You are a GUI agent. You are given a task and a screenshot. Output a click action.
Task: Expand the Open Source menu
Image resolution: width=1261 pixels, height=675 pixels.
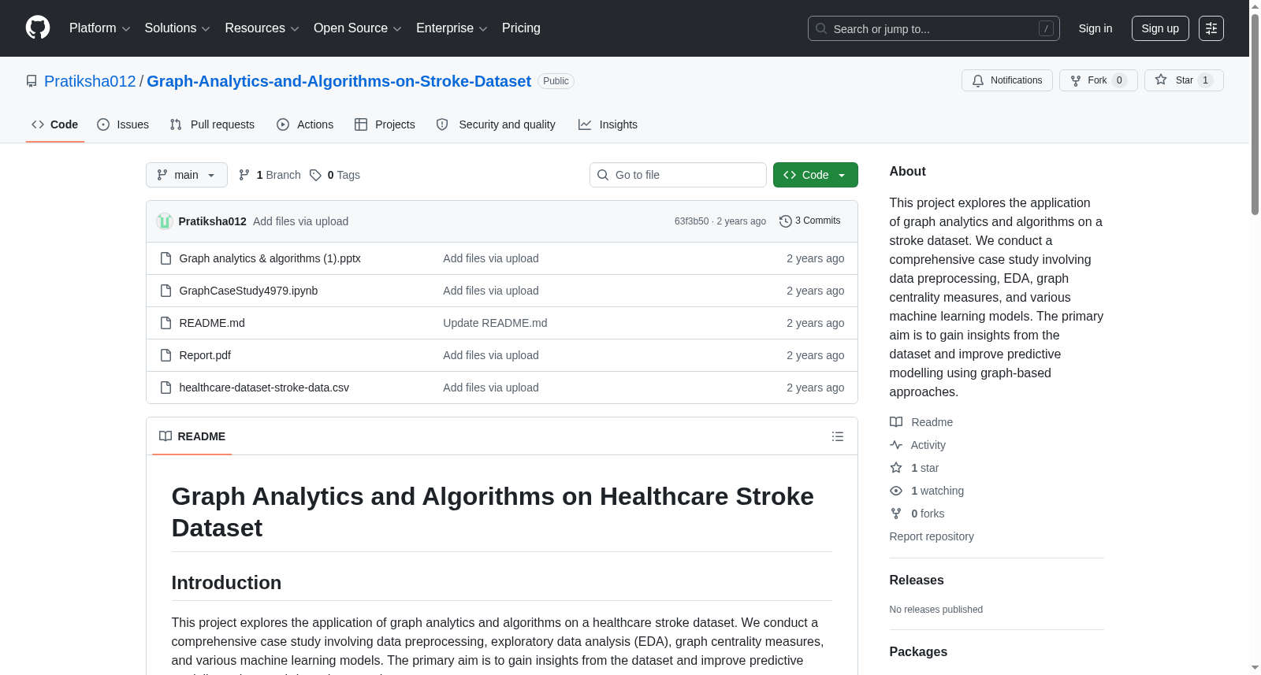358,28
